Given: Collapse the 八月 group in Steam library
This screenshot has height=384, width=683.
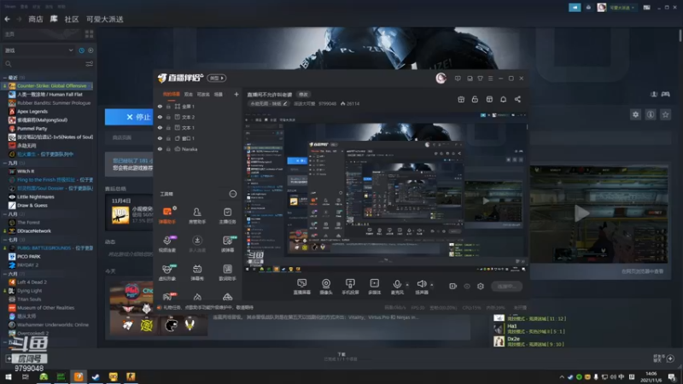Looking at the screenshot, I should pos(4,214).
